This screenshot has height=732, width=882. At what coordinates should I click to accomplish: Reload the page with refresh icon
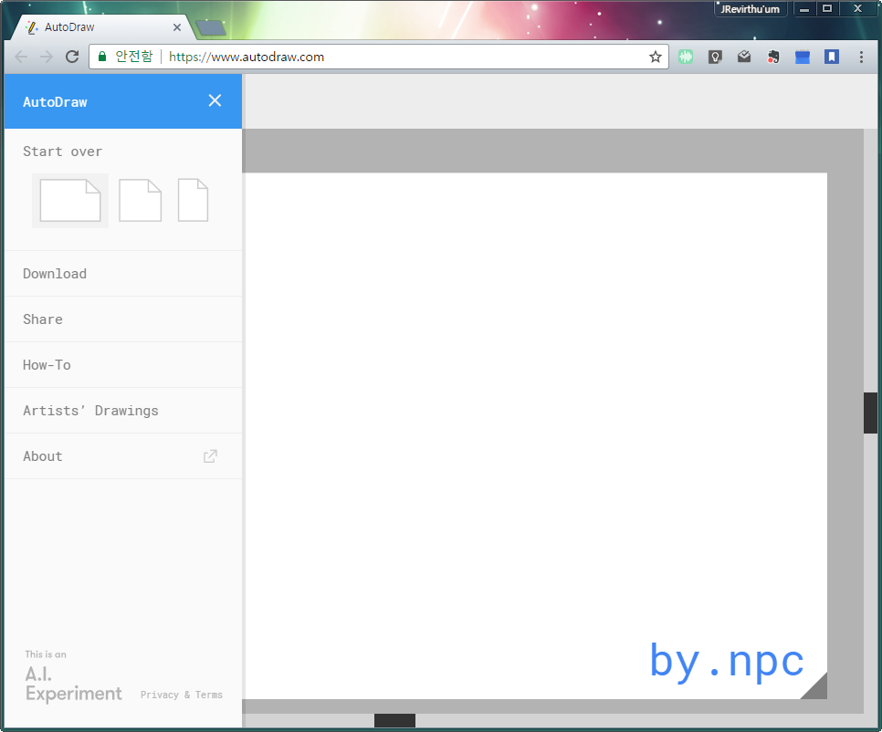click(72, 57)
